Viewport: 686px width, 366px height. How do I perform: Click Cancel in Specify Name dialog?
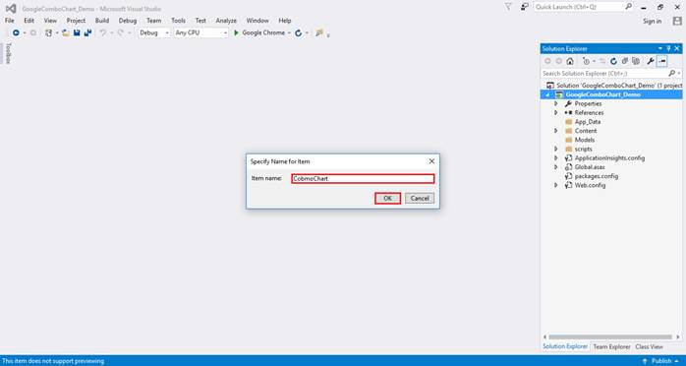click(x=420, y=199)
